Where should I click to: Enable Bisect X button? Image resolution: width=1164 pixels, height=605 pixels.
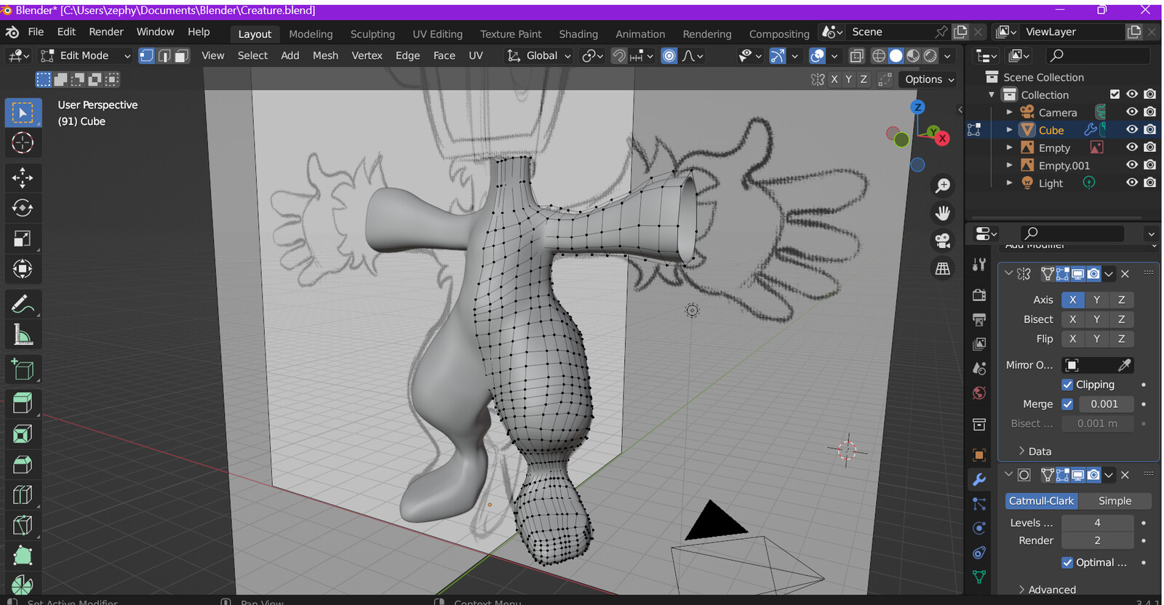pos(1072,319)
